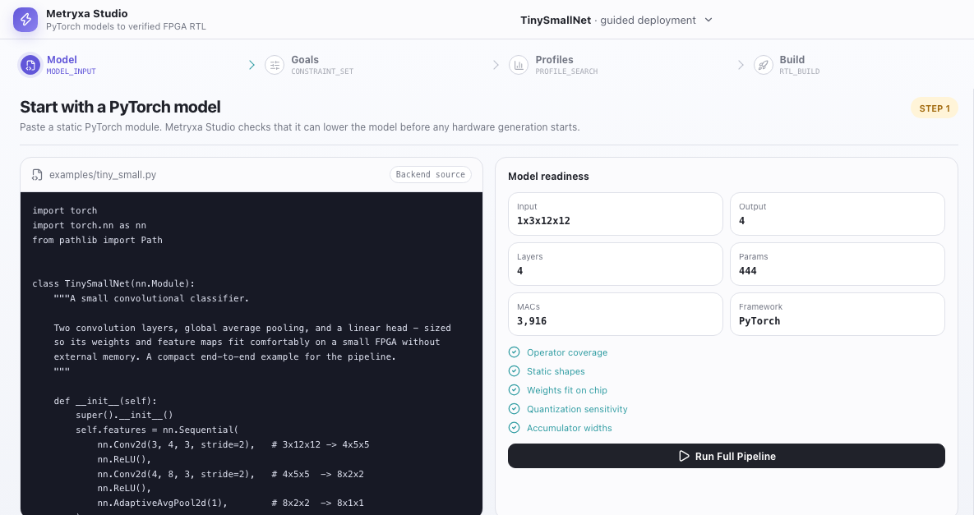Open the TinySmallNet guided deployment dropdown

616,20
